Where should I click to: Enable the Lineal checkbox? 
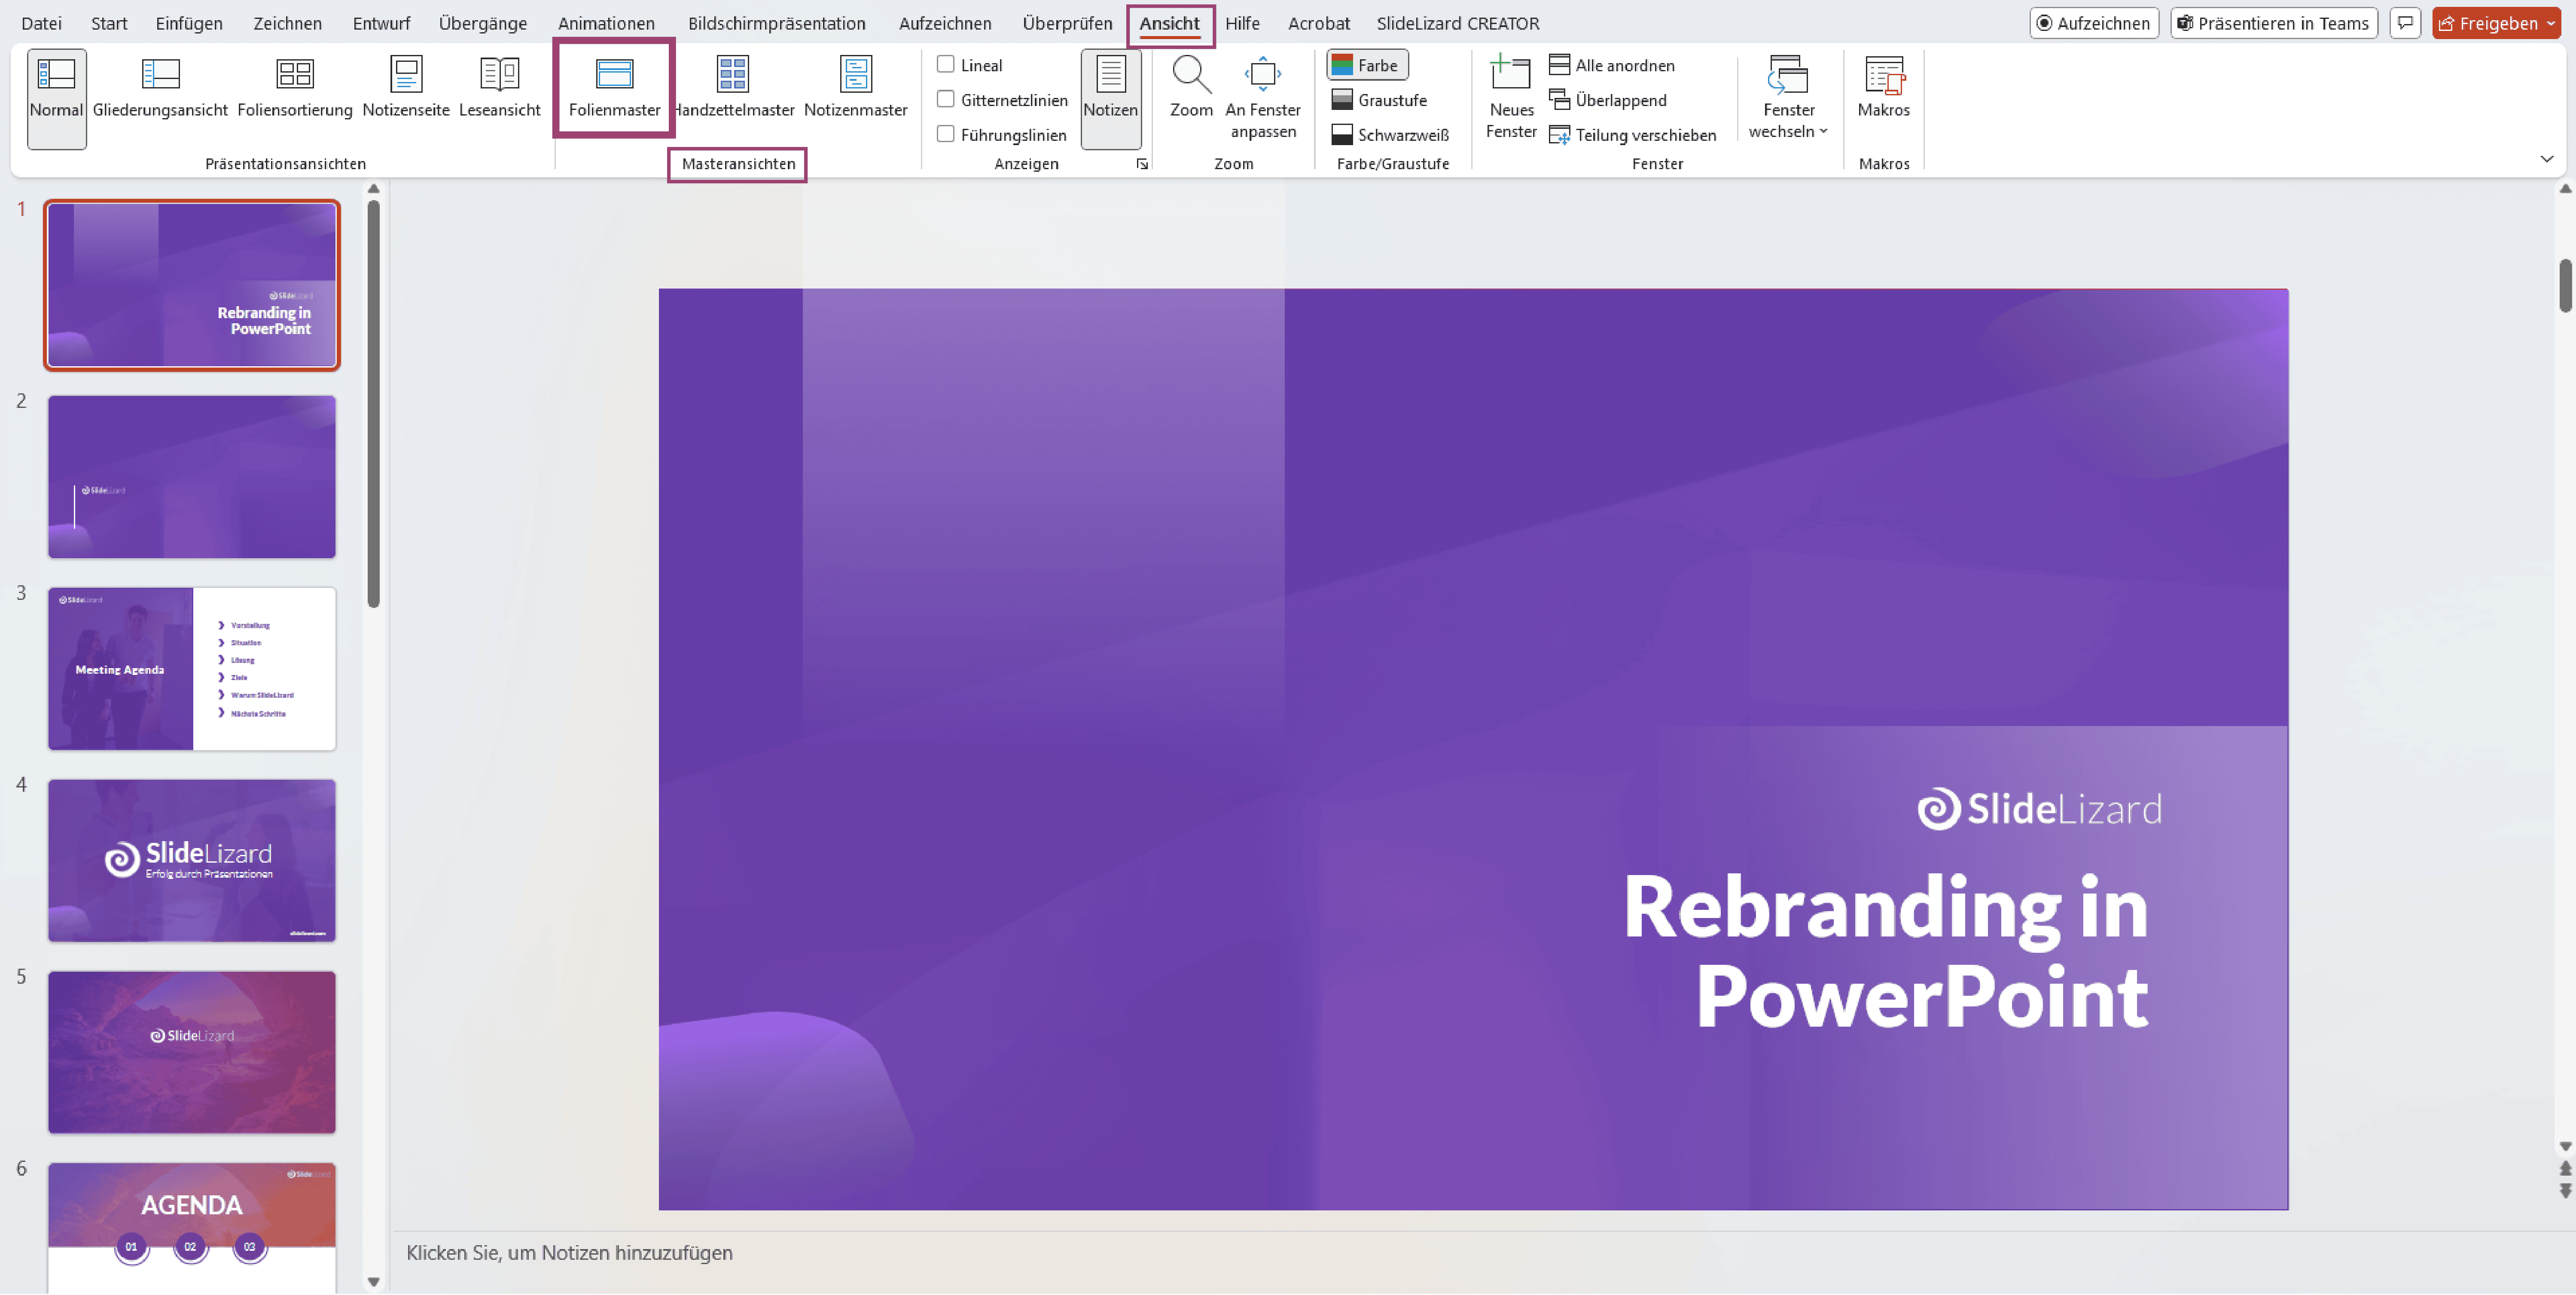pos(945,64)
